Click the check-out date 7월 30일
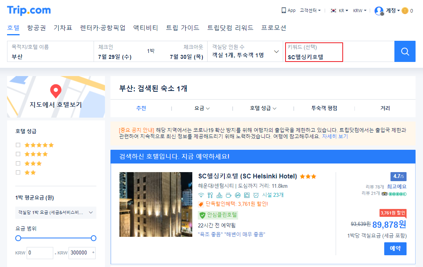 pyautogui.click(x=186, y=57)
